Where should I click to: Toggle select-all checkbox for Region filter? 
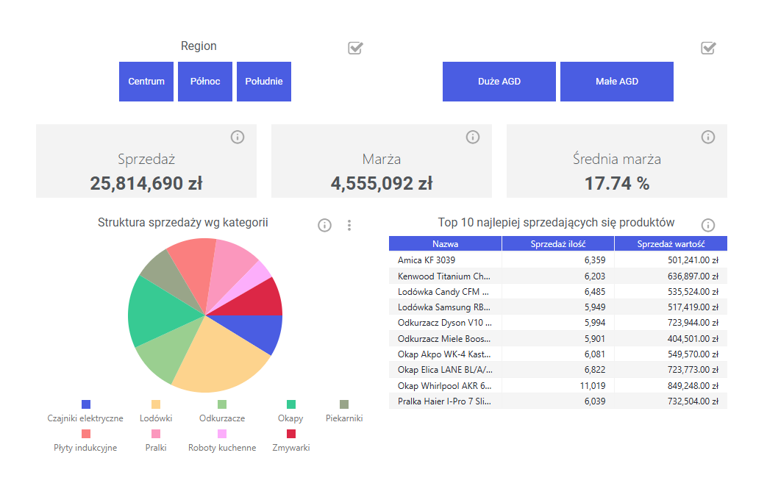coord(355,48)
